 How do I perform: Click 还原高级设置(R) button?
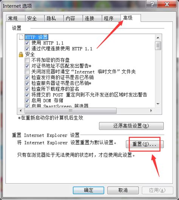tap(131, 126)
